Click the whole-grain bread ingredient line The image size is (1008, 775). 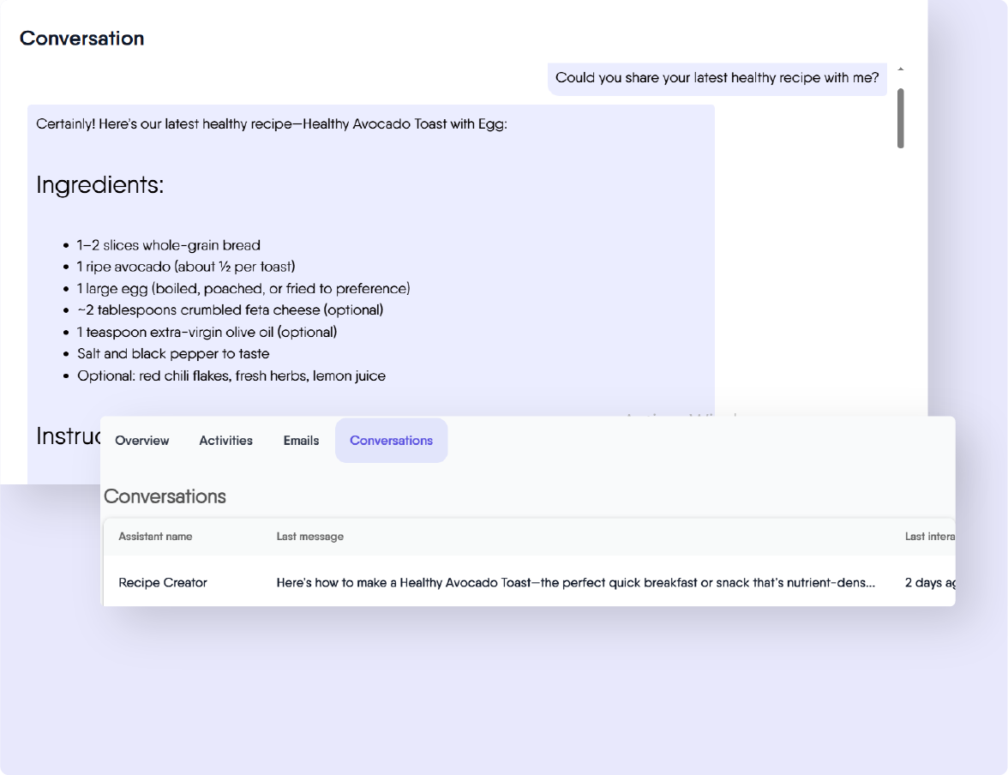point(168,245)
